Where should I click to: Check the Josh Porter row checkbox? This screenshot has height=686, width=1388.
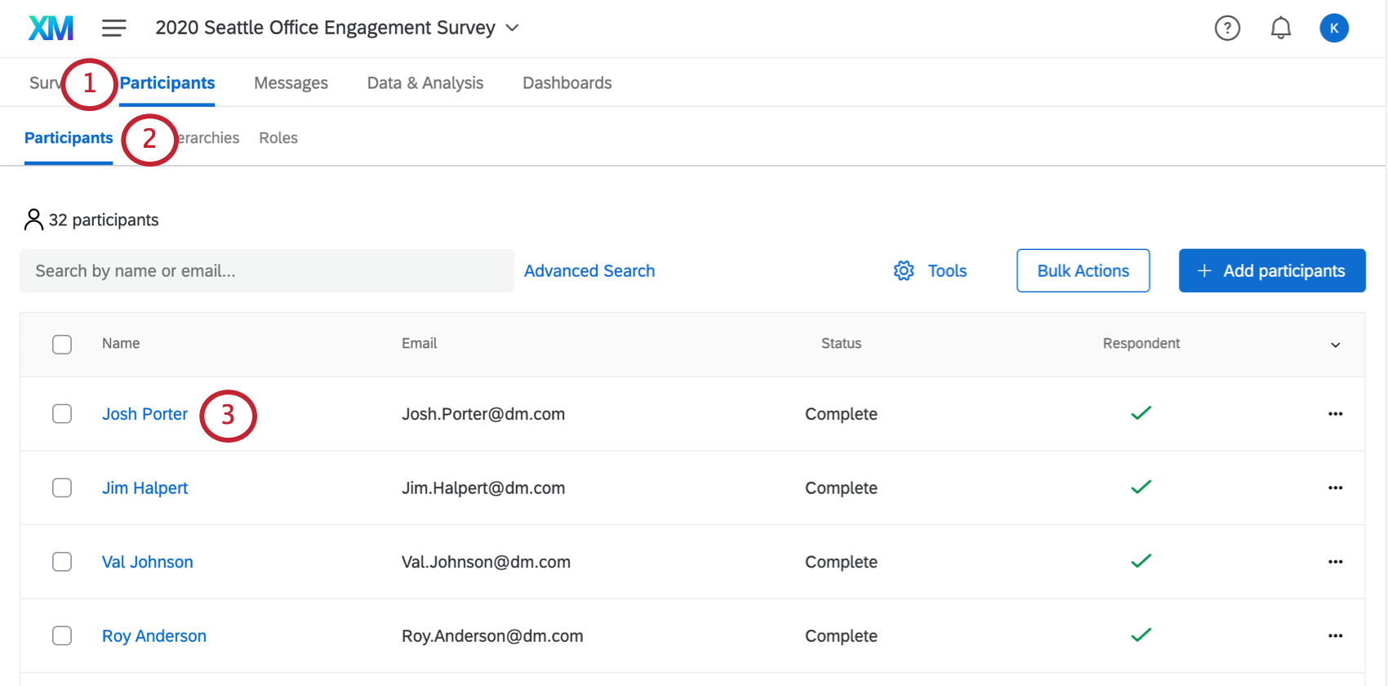click(62, 414)
